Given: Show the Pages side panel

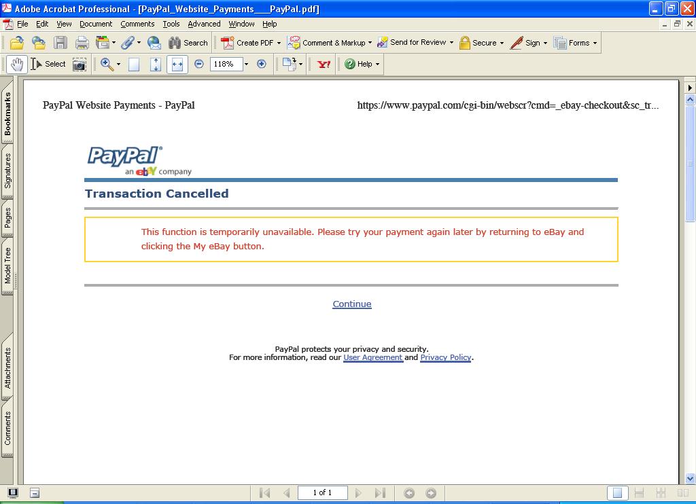Looking at the screenshot, I should pyautogui.click(x=7, y=217).
